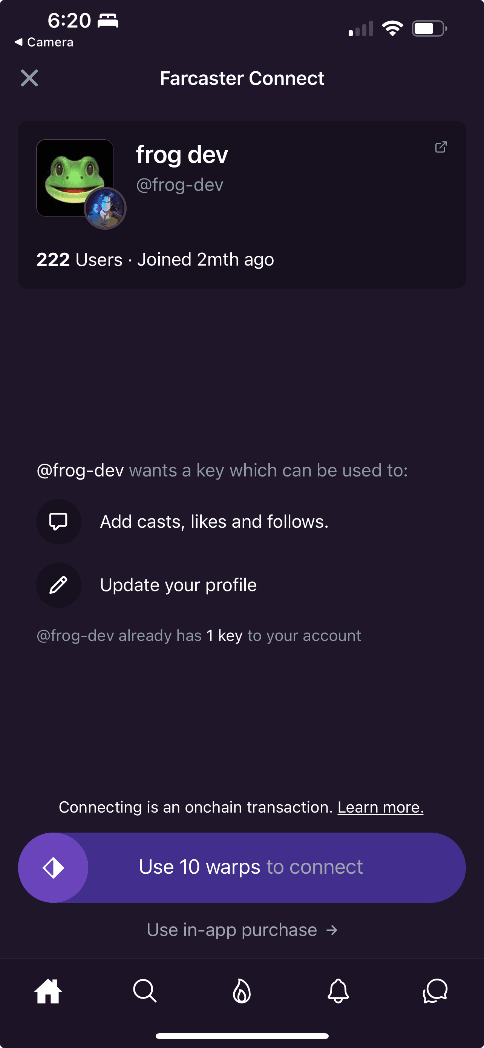This screenshot has height=1048, width=484.
Task: Tap the iOS home indicator bar
Action: click(242, 1036)
